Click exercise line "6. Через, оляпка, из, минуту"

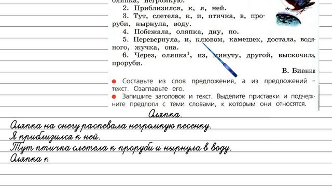[x=219, y=55]
